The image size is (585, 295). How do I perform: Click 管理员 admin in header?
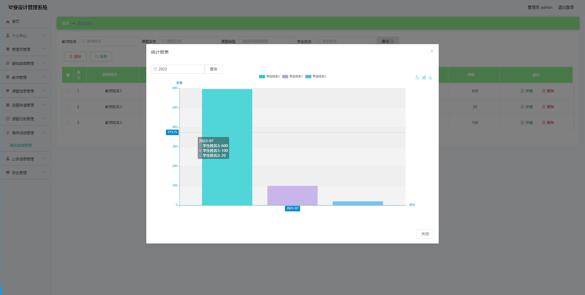point(540,7)
